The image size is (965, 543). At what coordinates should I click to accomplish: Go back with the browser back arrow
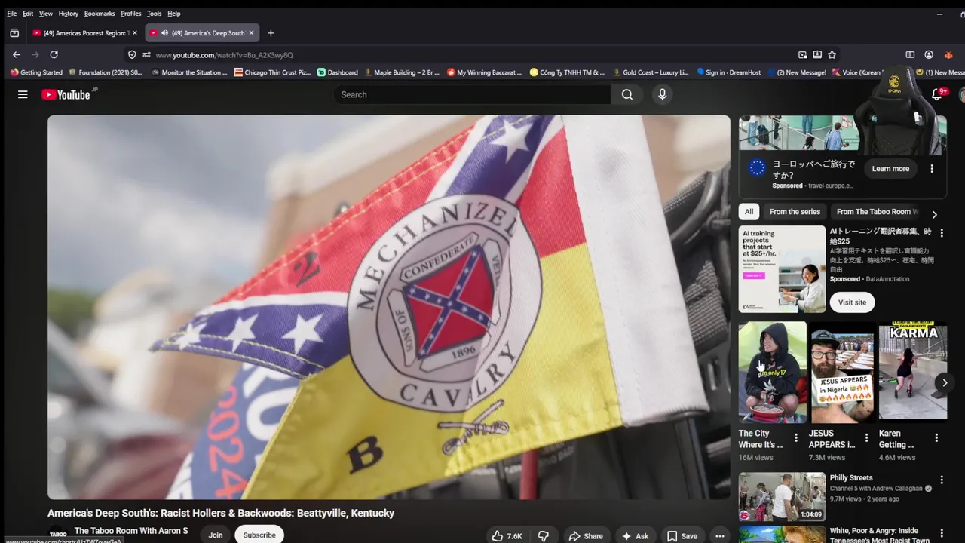point(17,54)
